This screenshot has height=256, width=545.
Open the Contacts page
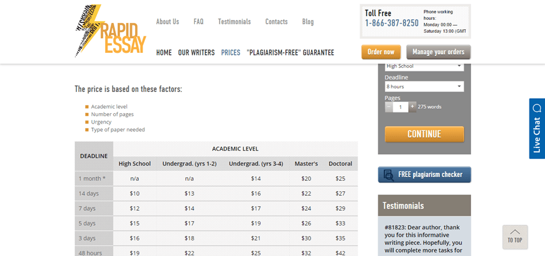coord(276,22)
